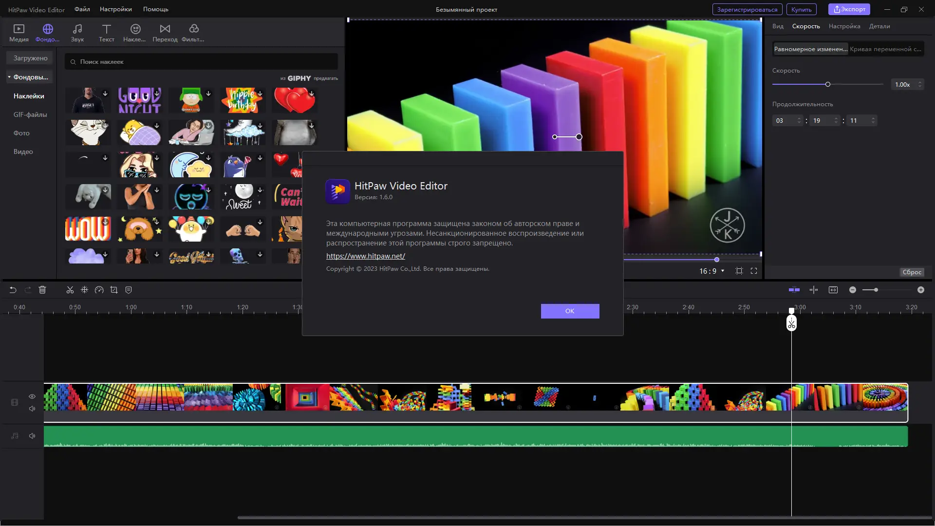Select the crop tool icon

click(x=114, y=290)
